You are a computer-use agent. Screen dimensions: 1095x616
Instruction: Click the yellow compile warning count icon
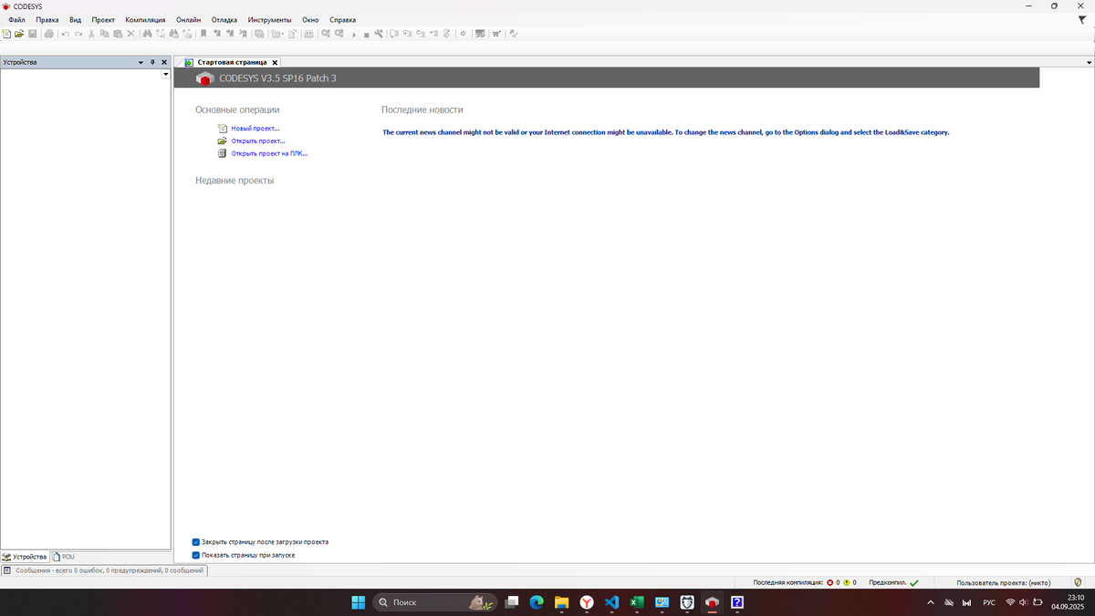[x=847, y=582]
